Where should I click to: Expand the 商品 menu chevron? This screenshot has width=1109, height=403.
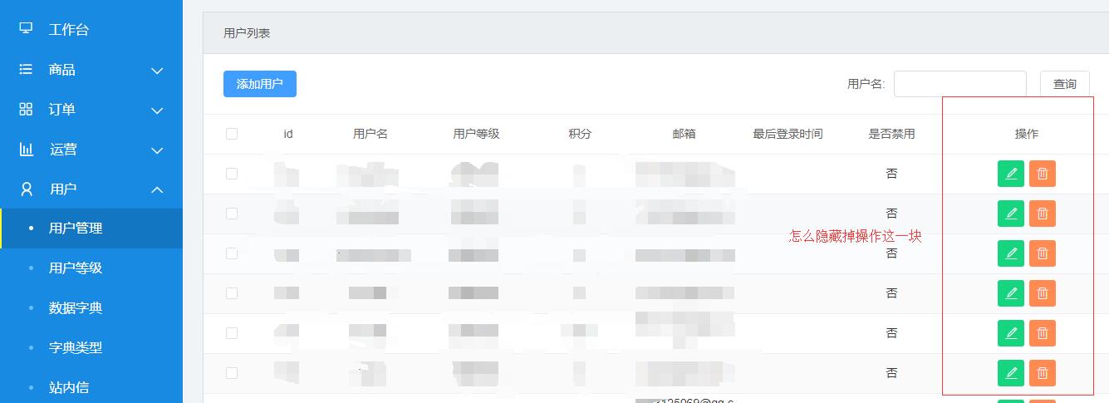point(157,71)
